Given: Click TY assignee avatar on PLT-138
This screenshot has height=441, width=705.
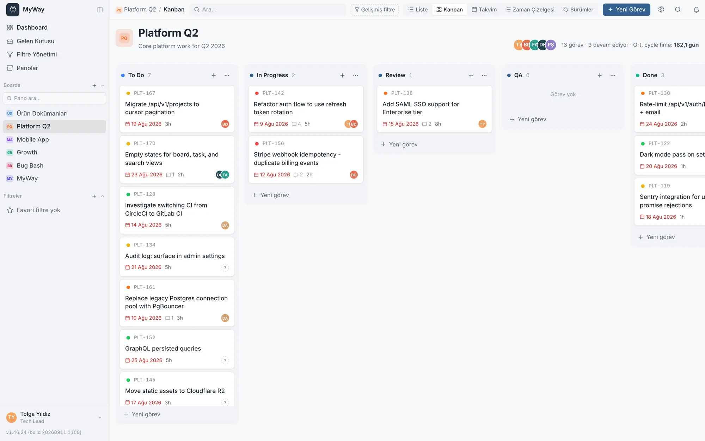Looking at the screenshot, I should (x=482, y=124).
